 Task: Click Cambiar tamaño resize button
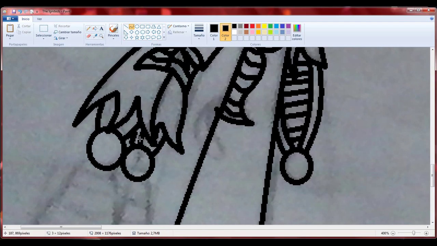click(68, 32)
